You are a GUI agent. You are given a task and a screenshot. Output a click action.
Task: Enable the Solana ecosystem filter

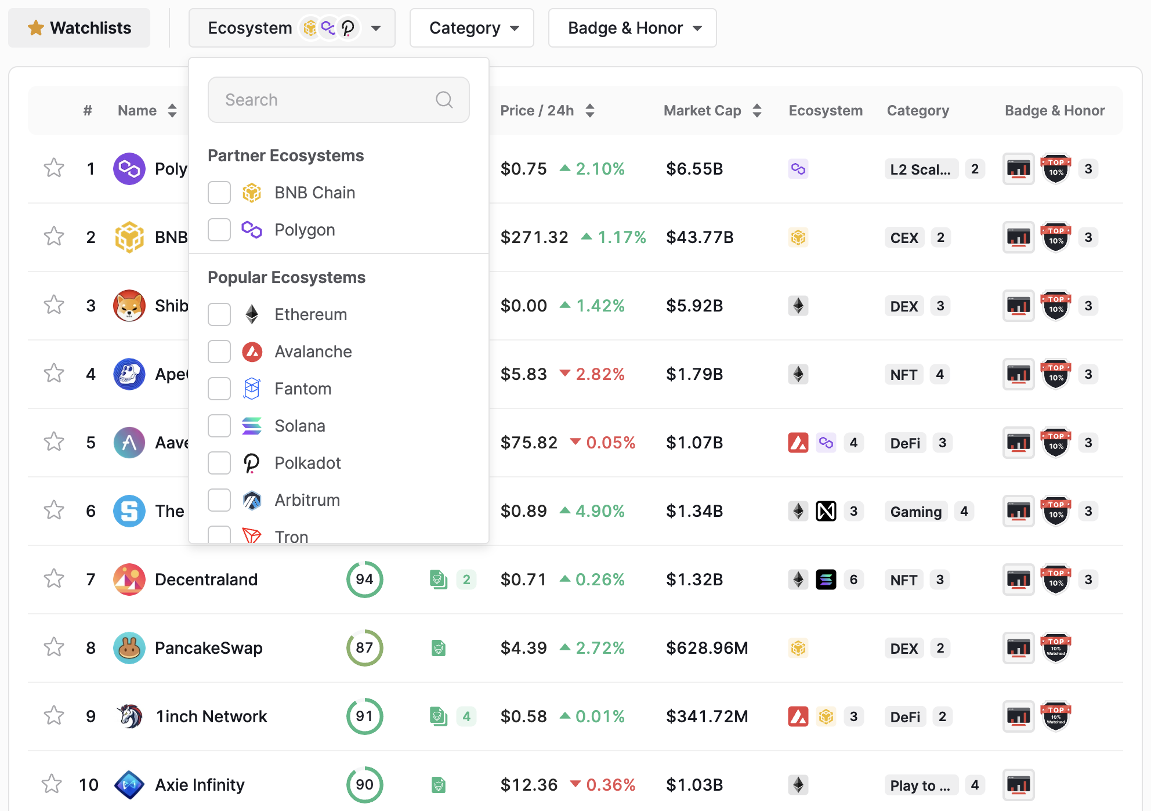(219, 426)
